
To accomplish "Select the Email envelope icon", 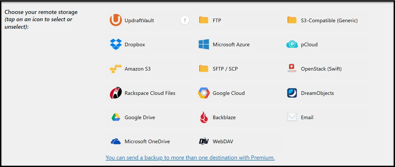I will coord(292,117).
